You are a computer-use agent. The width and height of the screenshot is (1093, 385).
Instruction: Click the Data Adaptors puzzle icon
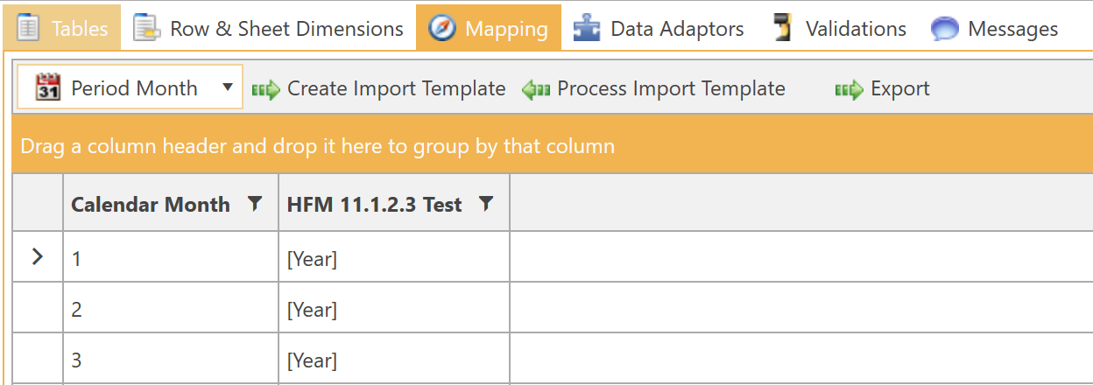587,29
